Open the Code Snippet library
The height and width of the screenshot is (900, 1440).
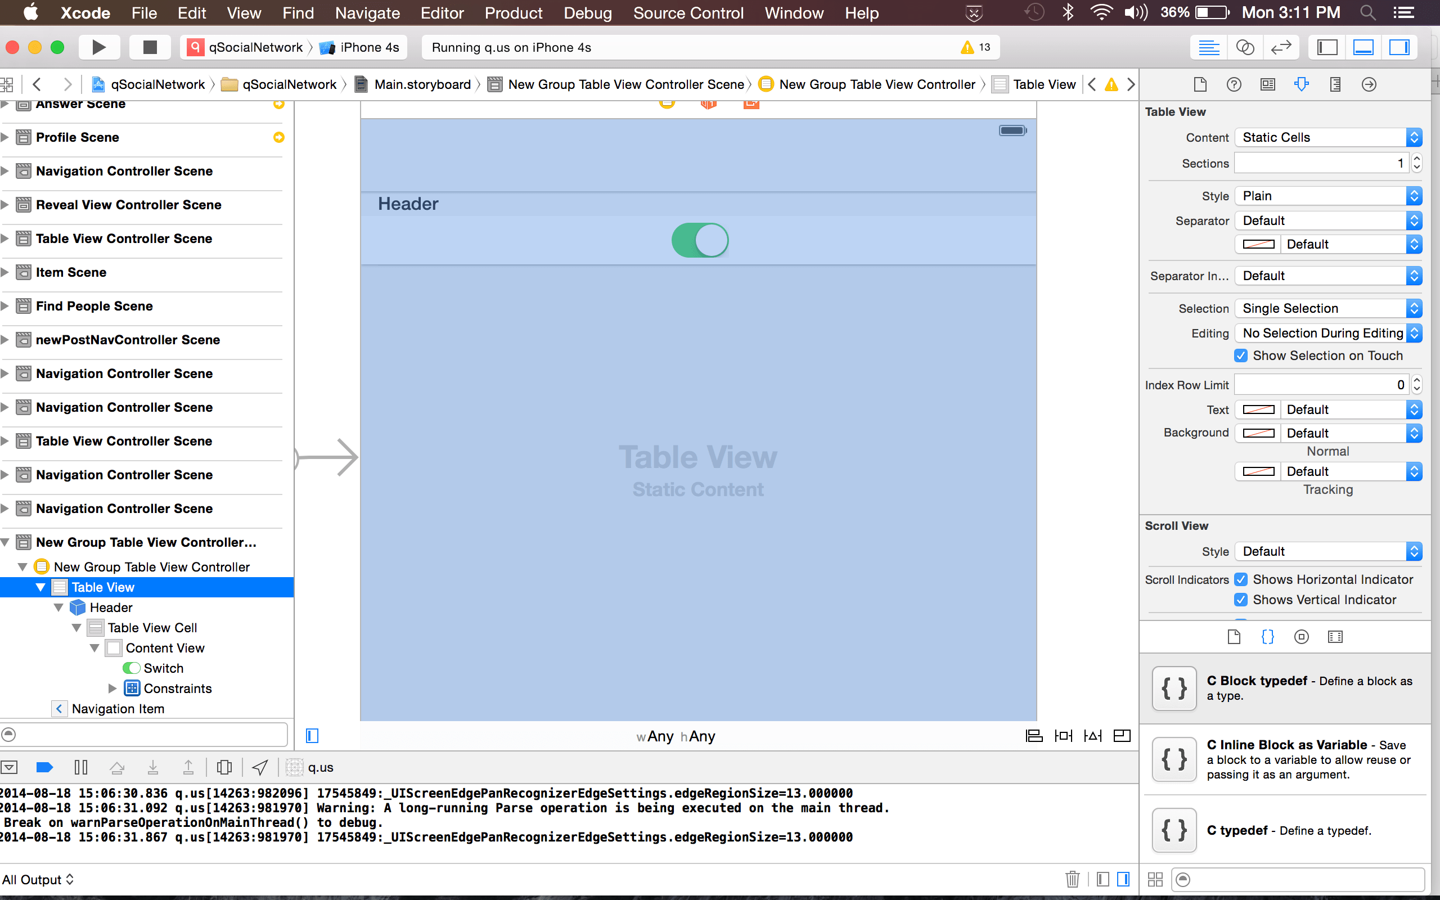point(1267,636)
